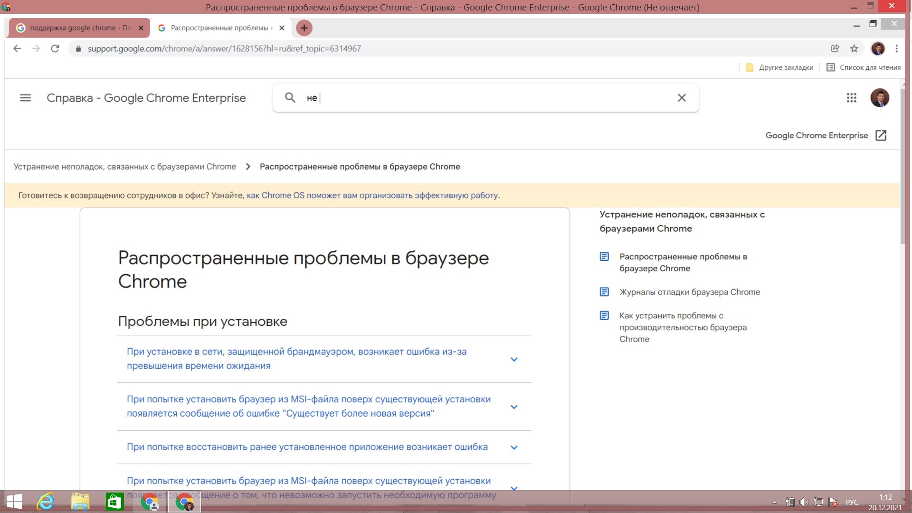Open Chrome three-dot menu

896,48
